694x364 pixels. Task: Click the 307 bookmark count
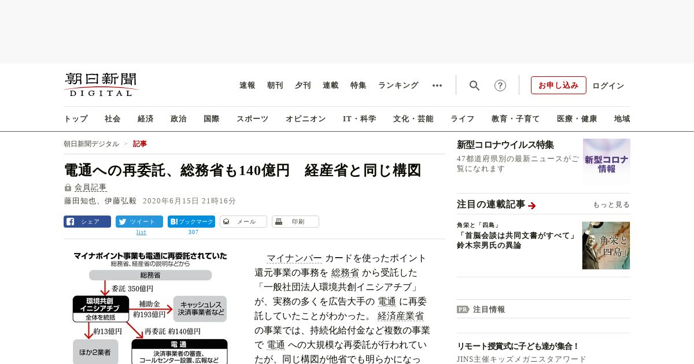(x=193, y=232)
